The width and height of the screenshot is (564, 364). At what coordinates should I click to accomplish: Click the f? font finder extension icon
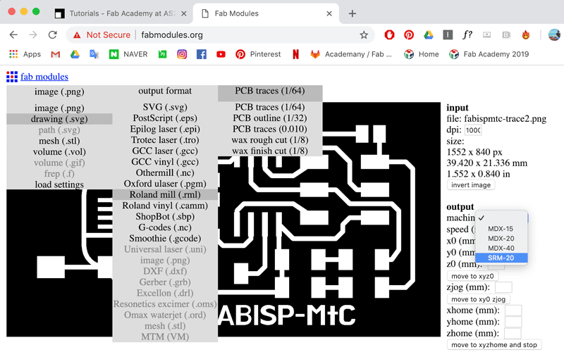point(467,35)
